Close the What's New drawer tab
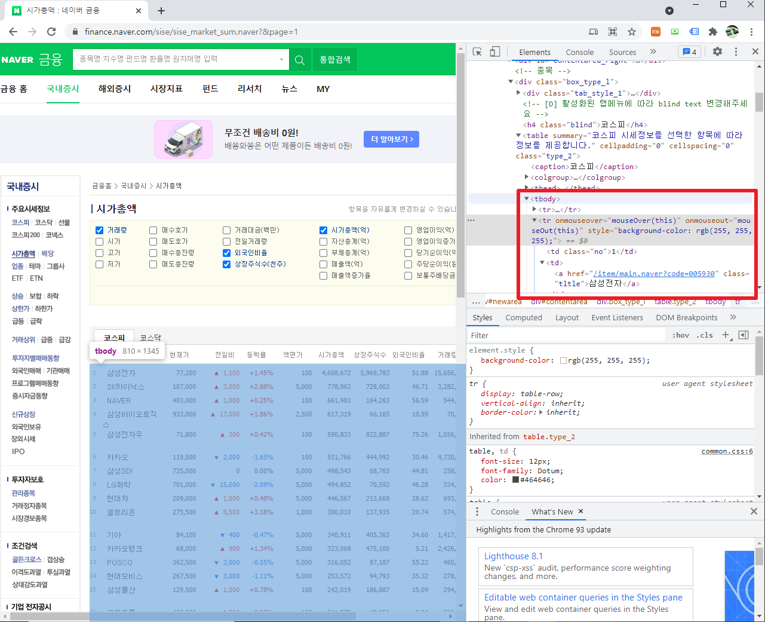 (x=580, y=511)
